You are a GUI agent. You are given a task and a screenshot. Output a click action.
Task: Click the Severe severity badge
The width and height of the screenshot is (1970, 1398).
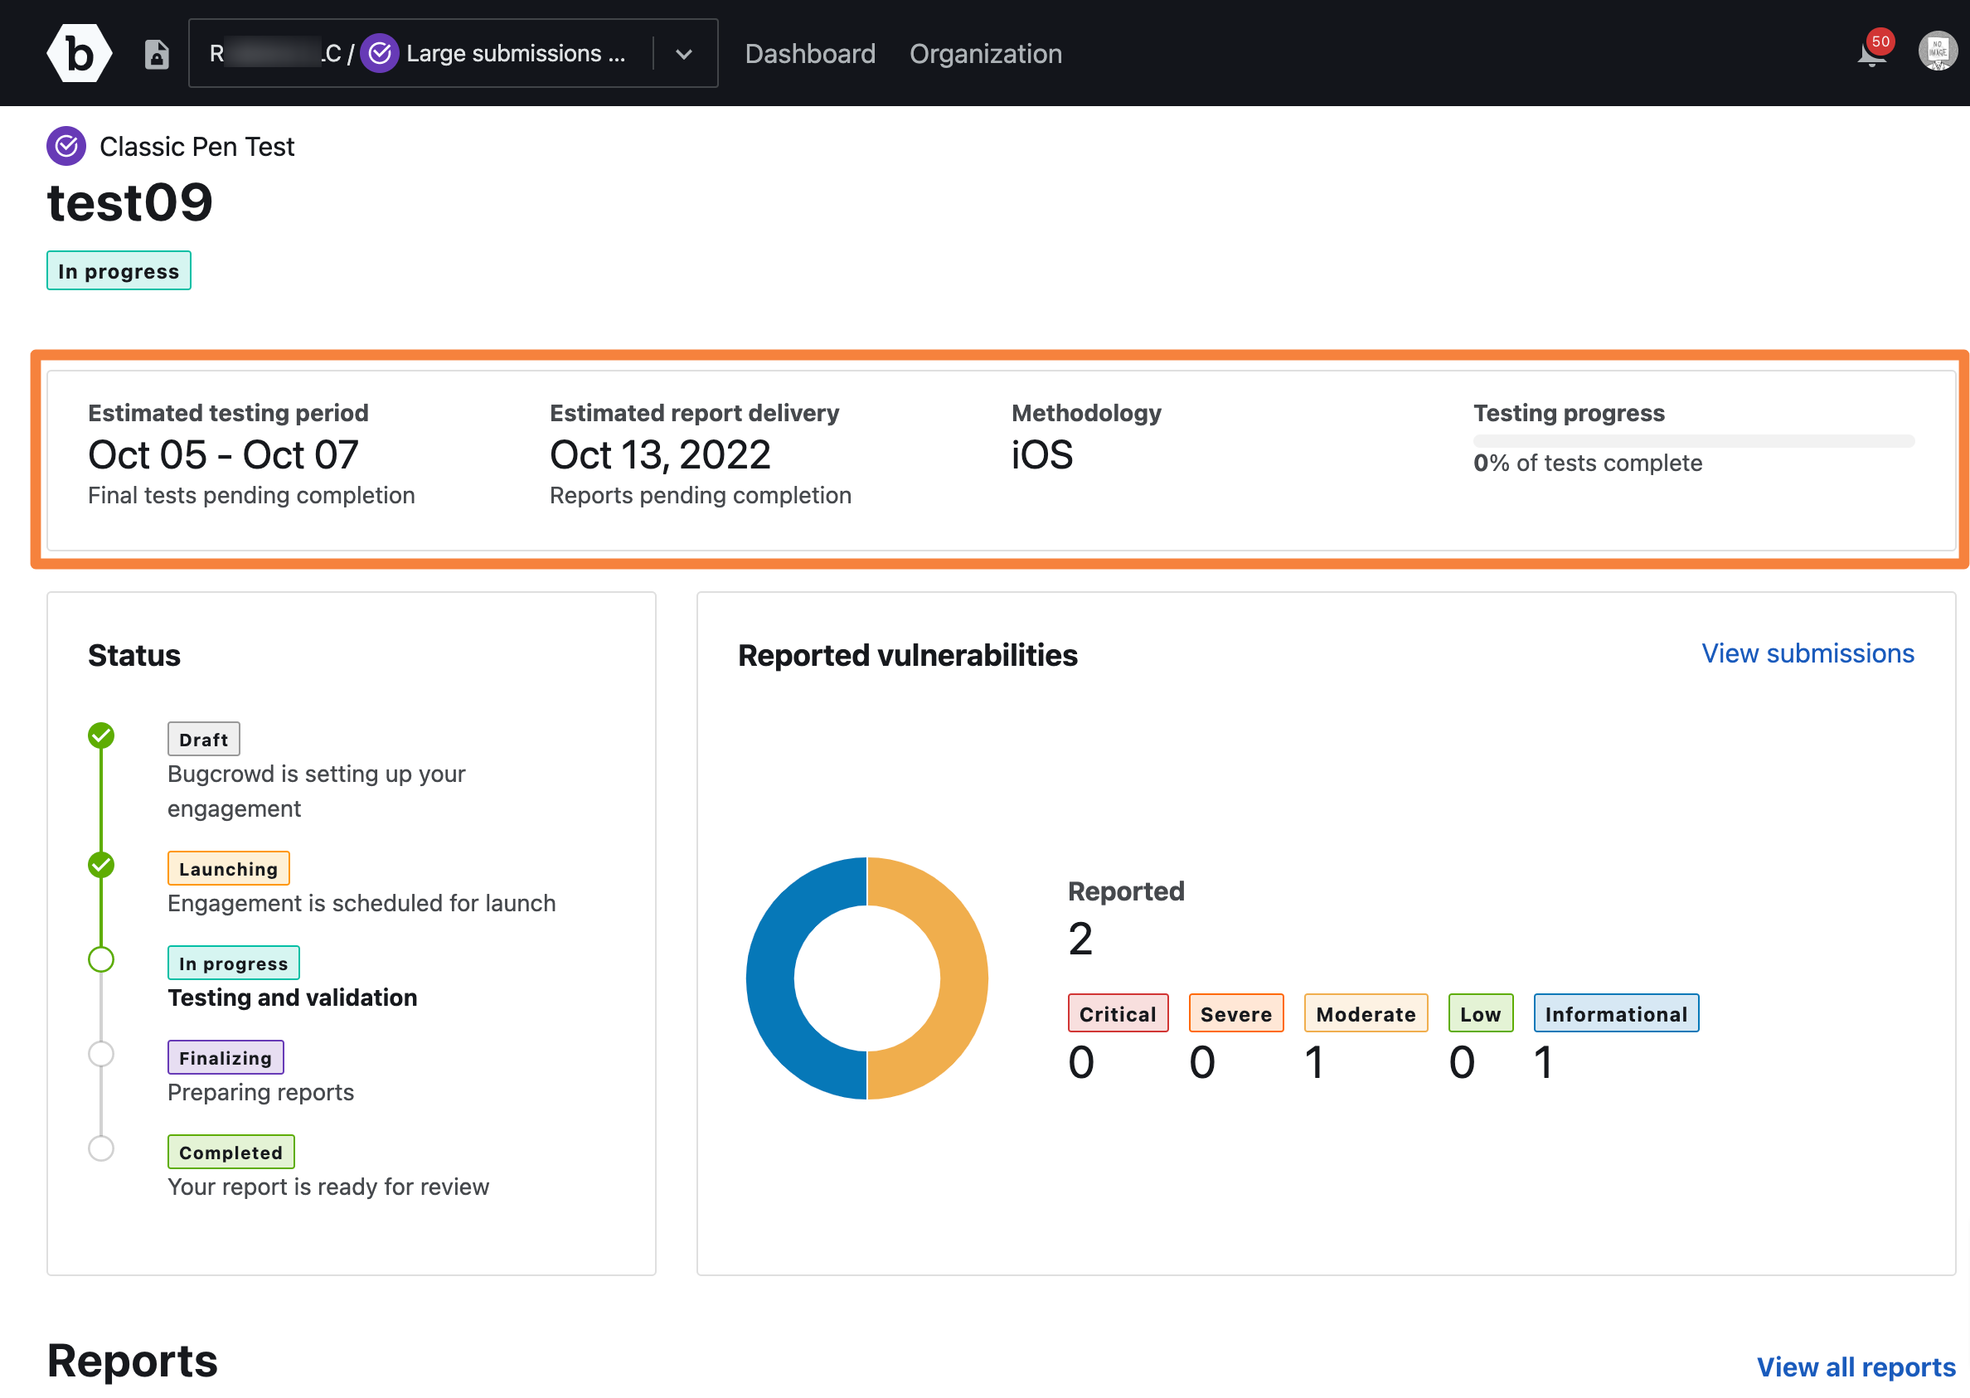click(1236, 1013)
